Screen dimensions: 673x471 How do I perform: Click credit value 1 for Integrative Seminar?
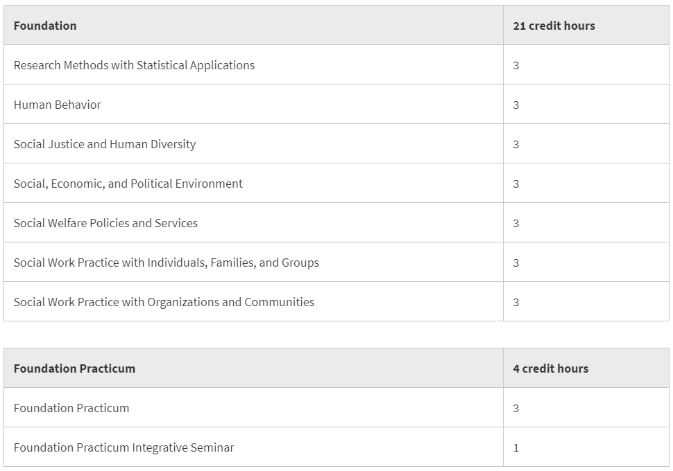click(x=516, y=448)
